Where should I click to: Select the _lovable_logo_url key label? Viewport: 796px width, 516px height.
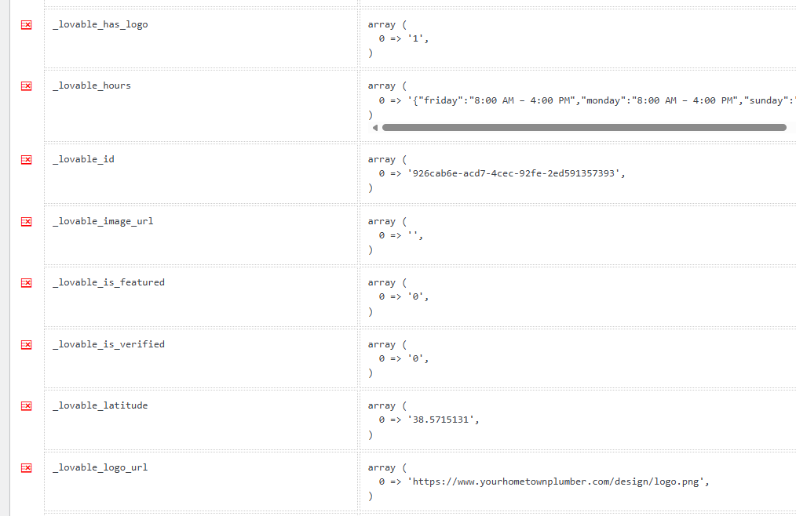pos(100,468)
